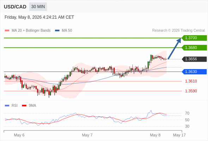The width and height of the screenshot is (208, 141).
Task: Click the MA 20 + Bollinger Bands legend swatch
Action: [7, 31]
